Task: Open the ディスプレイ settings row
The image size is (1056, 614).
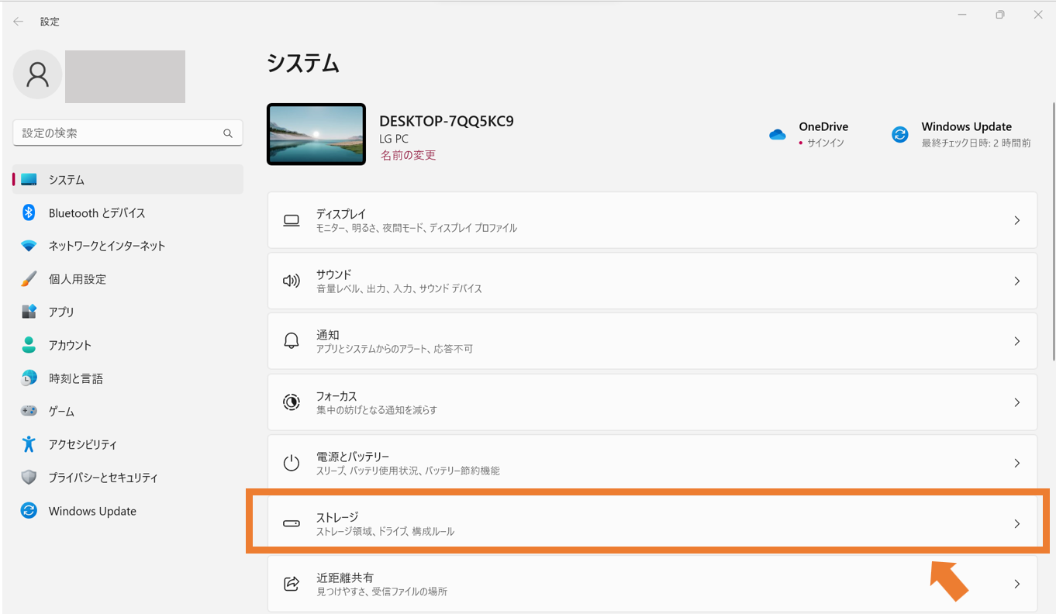Action: pyautogui.click(x=651, y=219)
